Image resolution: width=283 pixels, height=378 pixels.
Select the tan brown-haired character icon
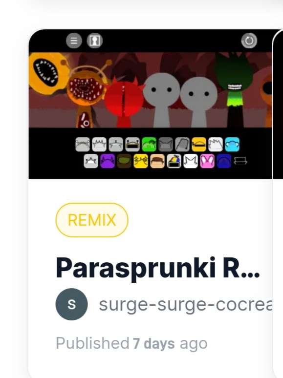[157, 161]
